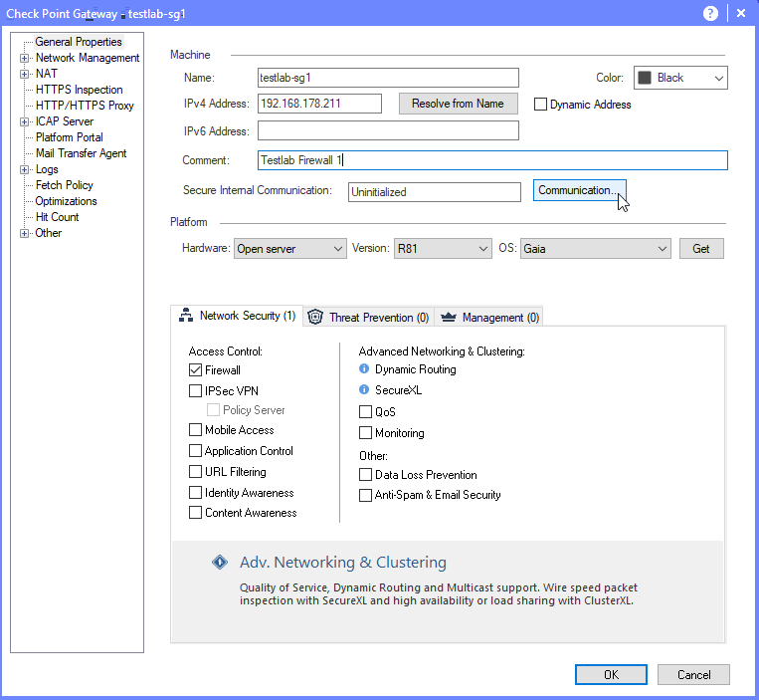Check the Content Awareness box

pos(195,513)
